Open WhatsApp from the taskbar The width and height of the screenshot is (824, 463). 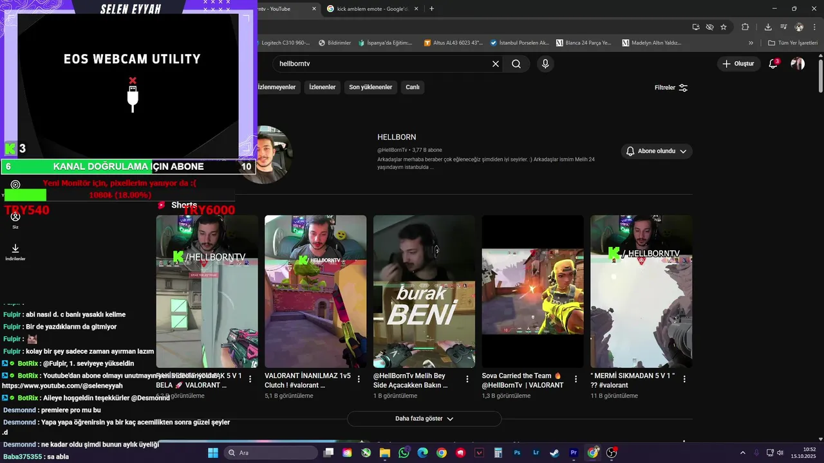click(404, 453)
